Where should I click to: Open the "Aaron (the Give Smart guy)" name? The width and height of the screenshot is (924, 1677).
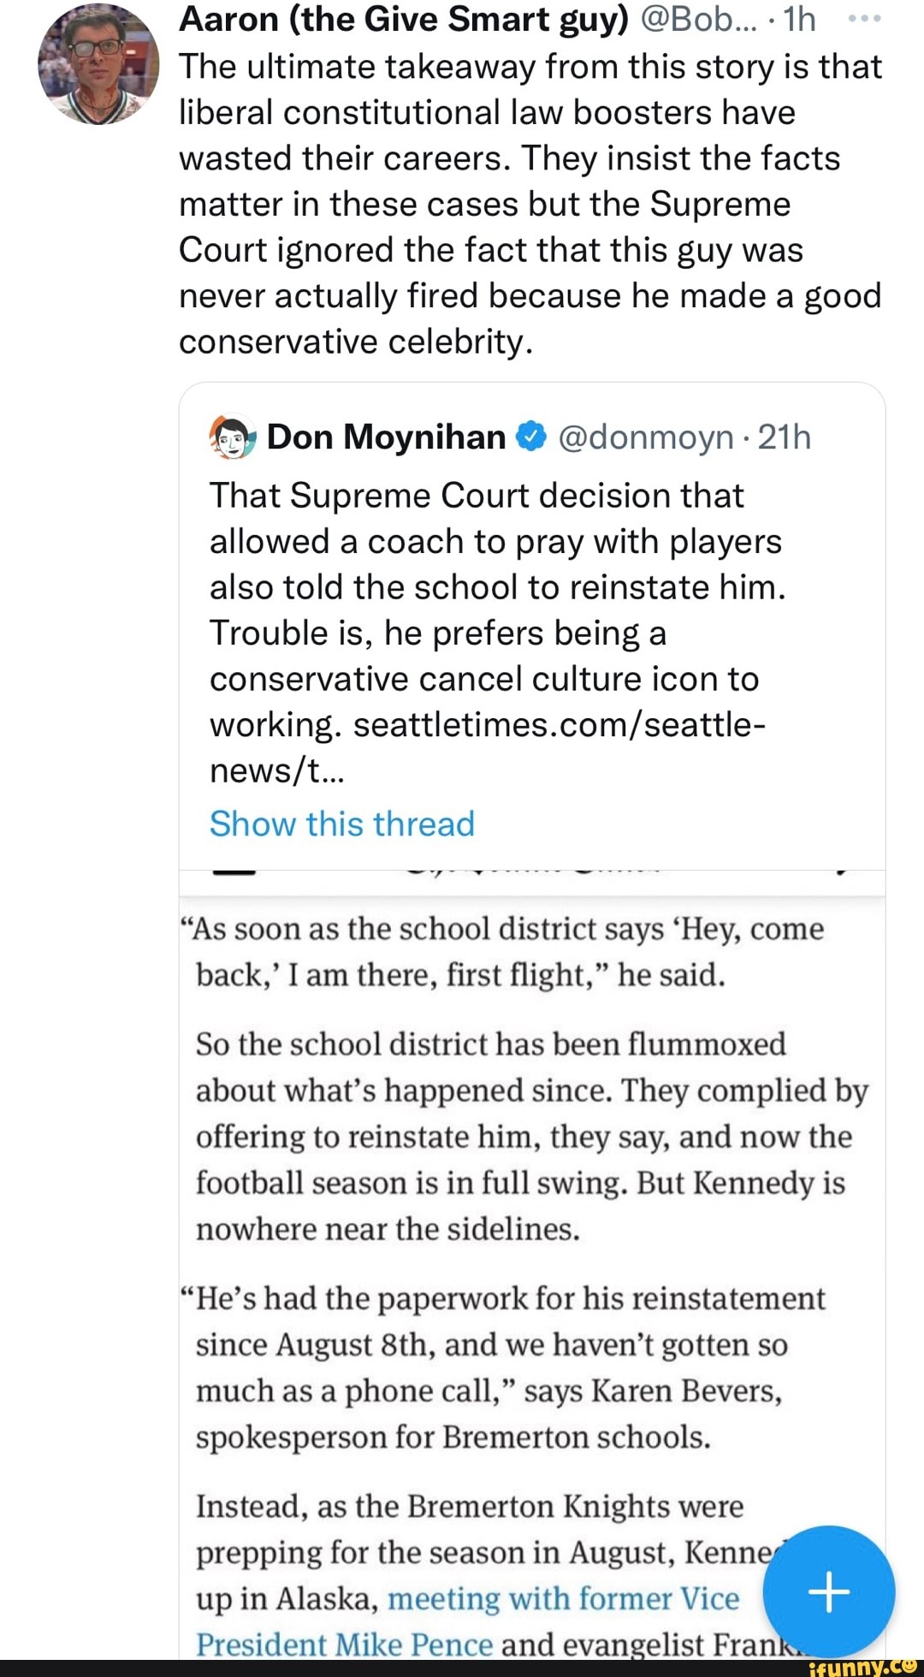pos(403,19)
